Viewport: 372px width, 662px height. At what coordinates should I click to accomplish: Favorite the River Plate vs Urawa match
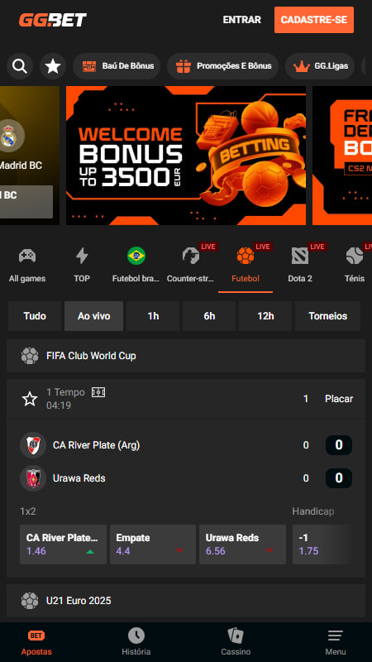pyautogui.click(x=30, y=399)
